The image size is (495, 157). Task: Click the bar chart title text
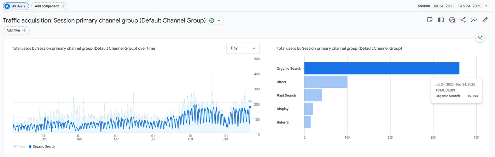click(339, 48)
